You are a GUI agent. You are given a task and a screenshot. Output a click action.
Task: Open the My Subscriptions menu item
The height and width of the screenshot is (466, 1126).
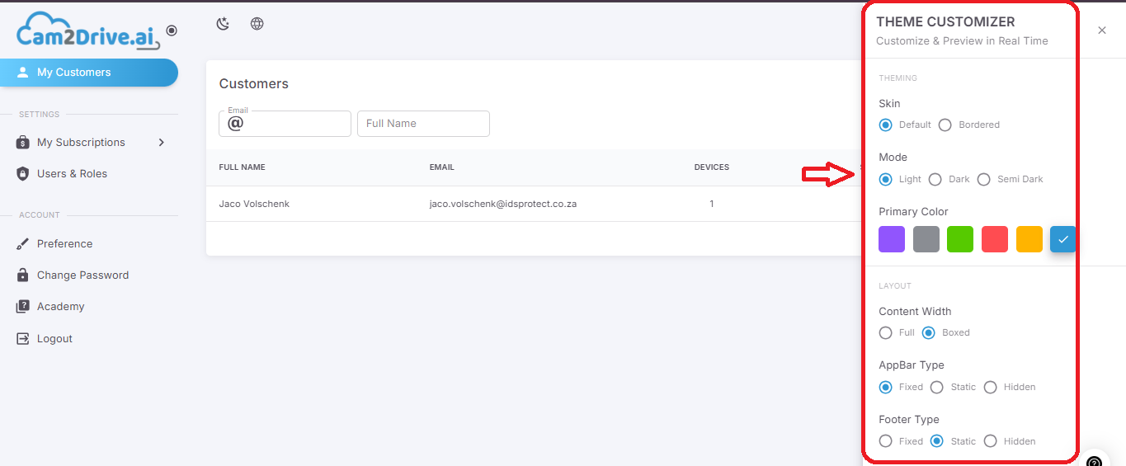point(89,143)
